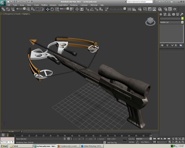Open the Reference Coordinate System dropdown

(x=64, y=8)
